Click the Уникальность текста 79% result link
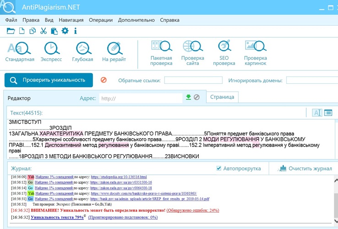 click(x=57, y=217)
